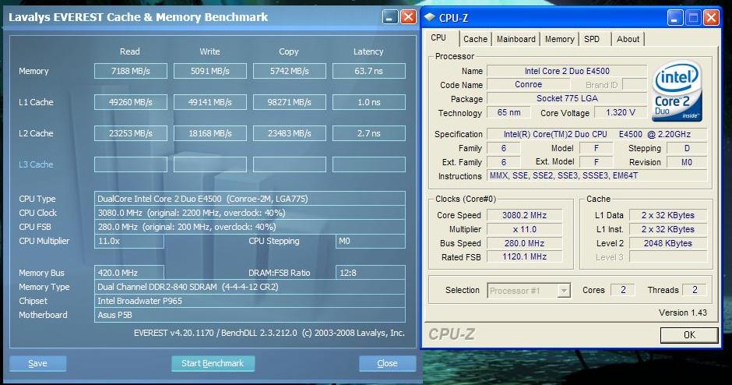This screenshot has height=385, width=732.
Task: Click the Technology 65 nm field
Action: point(509,112)
